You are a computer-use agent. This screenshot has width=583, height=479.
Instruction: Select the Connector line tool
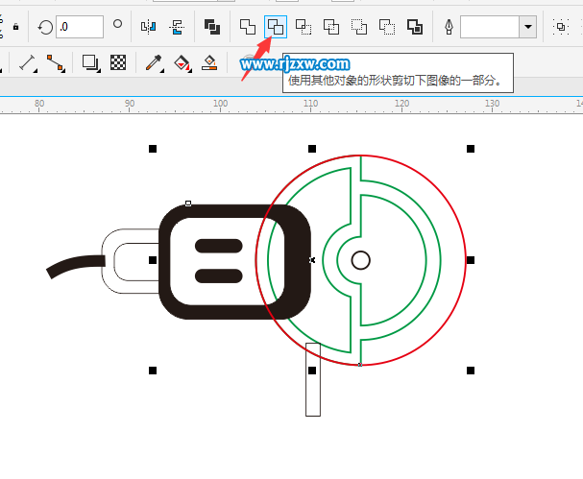[56, 63]
